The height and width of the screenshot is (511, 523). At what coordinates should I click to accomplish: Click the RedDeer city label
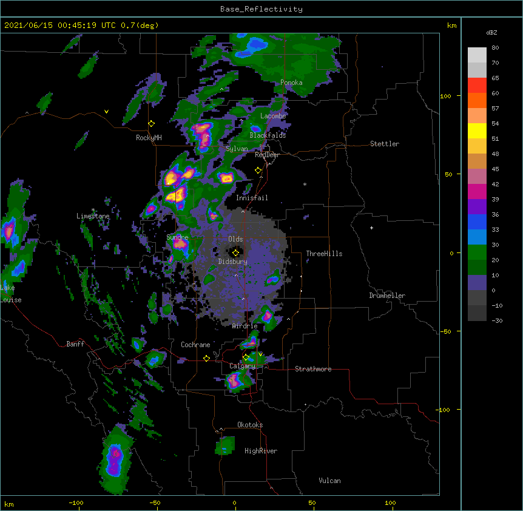tap(267, 155)
